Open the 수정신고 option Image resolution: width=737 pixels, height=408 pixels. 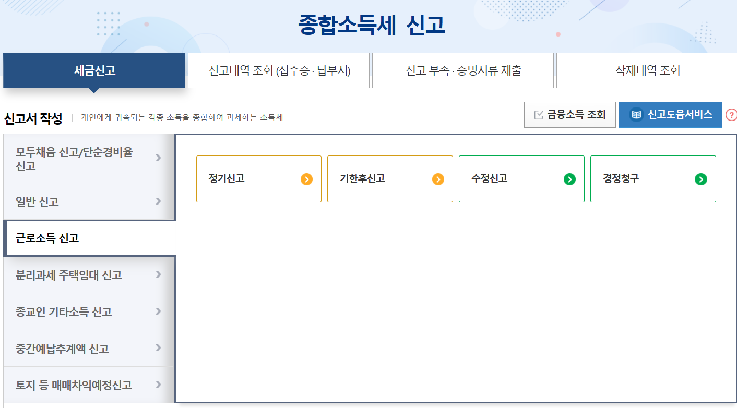(521, 179)
